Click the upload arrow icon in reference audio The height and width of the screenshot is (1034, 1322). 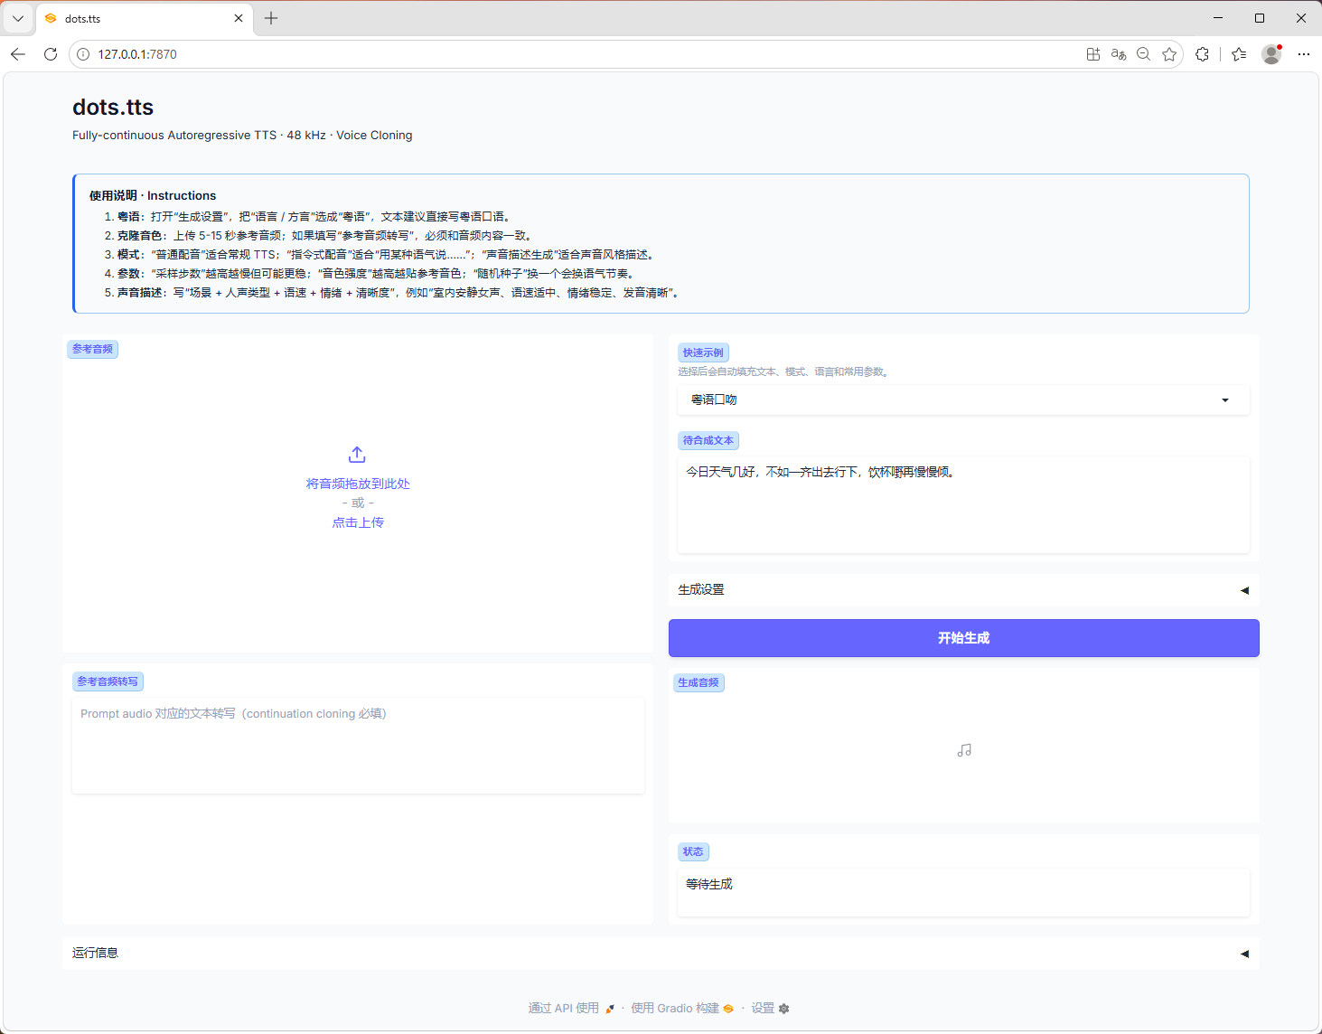coord(357,454)
